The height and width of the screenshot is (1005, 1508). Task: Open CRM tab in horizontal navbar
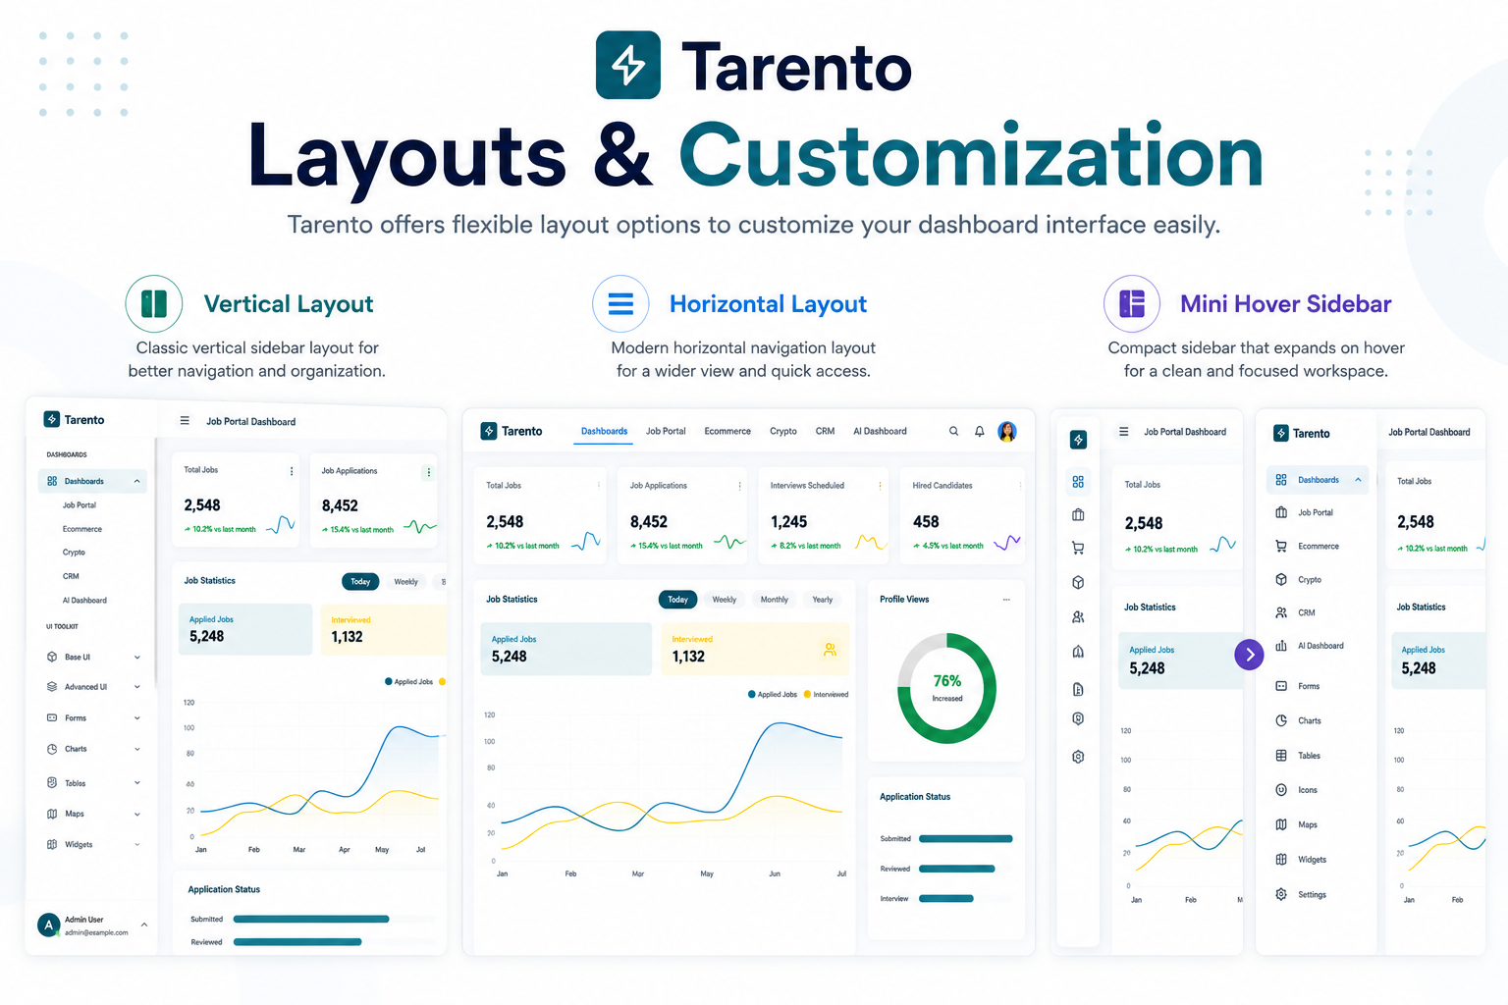coord(825,432)
